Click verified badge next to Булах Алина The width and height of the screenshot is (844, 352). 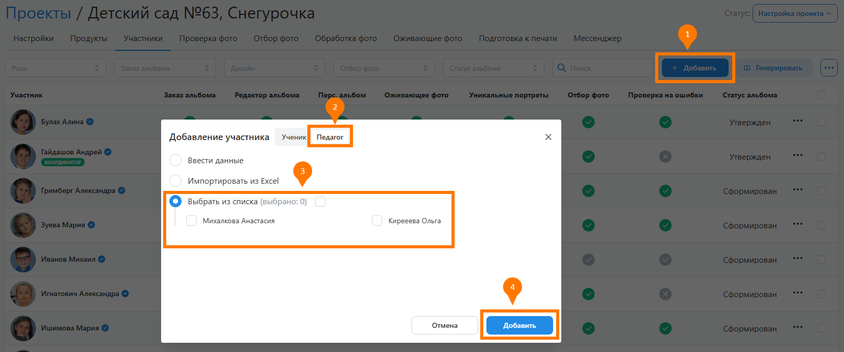click(x=90, y=122)
